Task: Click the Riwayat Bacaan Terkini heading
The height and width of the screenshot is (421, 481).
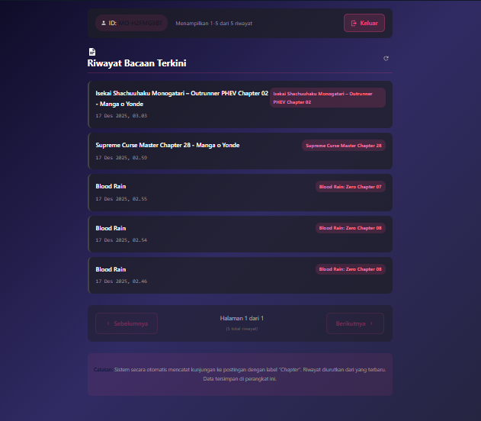Action: pyautogui.click(x=136, y=63)
